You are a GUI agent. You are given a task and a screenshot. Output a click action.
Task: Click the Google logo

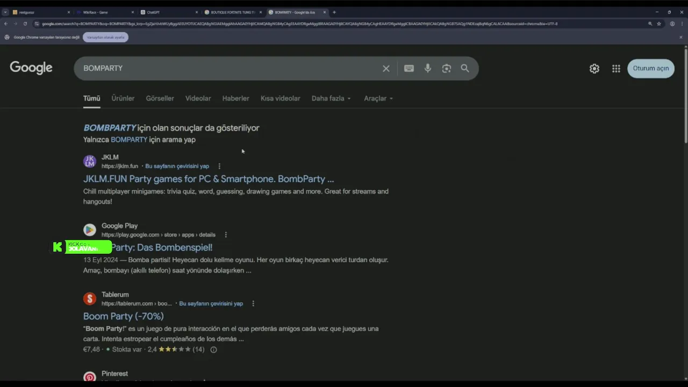click(x=31, y=68)
